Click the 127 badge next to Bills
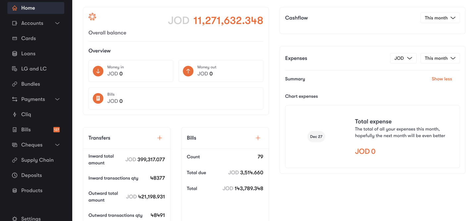The image size is (469, 221). coord(57,130)
